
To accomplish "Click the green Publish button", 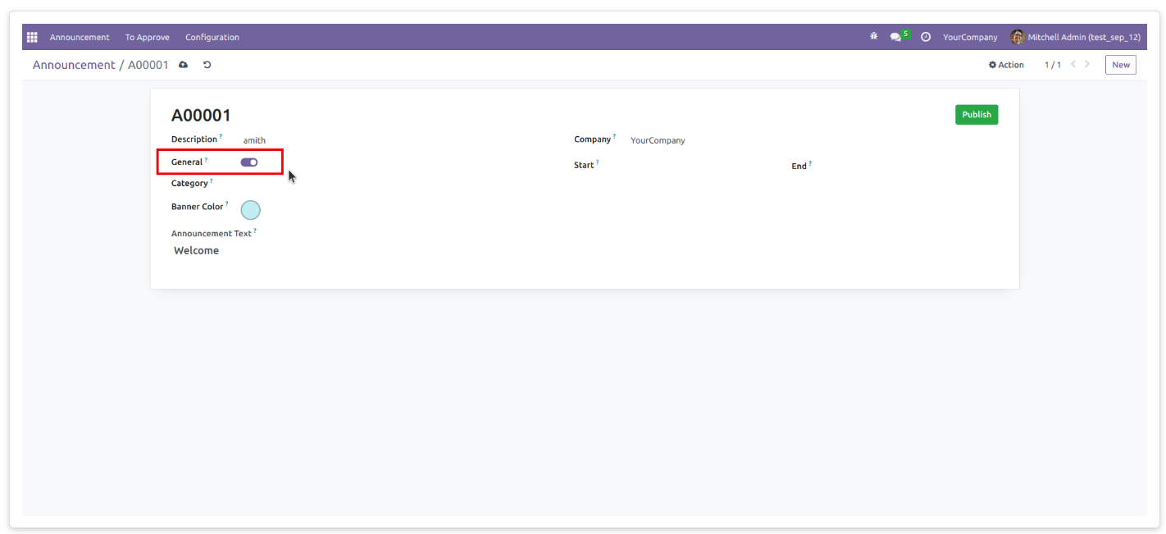I will coord(977,115).
